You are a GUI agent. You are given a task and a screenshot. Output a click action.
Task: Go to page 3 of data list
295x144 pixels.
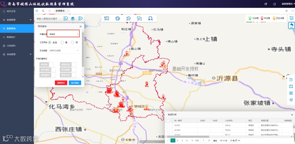coord(182,140)
